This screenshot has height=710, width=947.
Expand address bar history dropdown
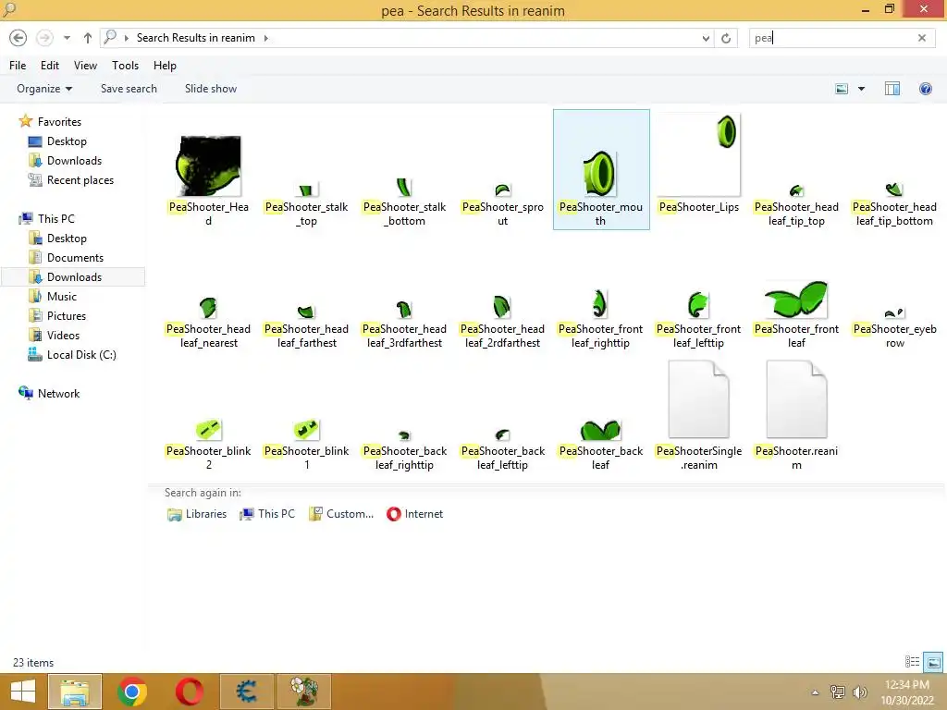coord(706,38)
